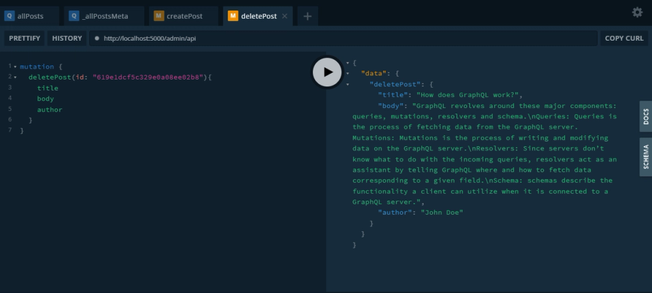Select the deletePost tab
Viewport: 652px width, 293px height.
[258, 16]
